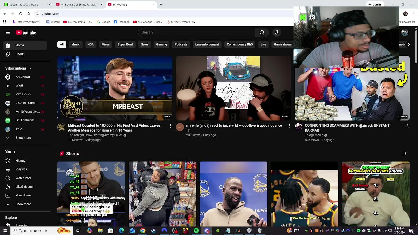This screenshot has width=418, height=235.
Task: Expand Show more under Subscriptions
Action: (x=25, y=138)
